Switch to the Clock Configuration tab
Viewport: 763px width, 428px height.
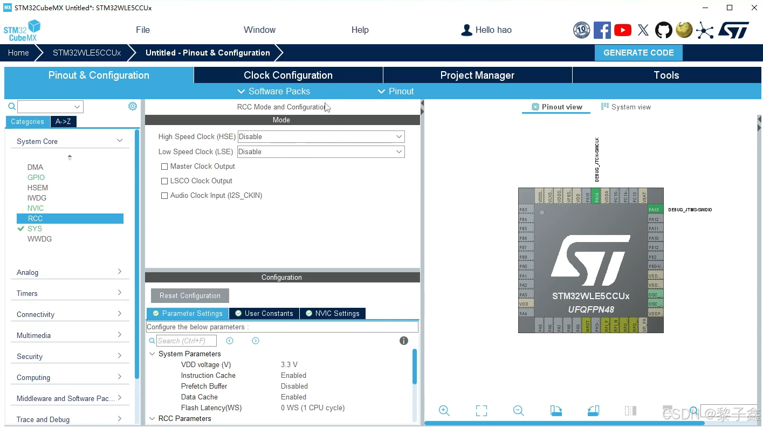tap(288, 75)
